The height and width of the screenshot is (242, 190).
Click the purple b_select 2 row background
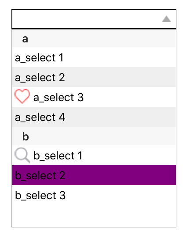coord(94,175)
